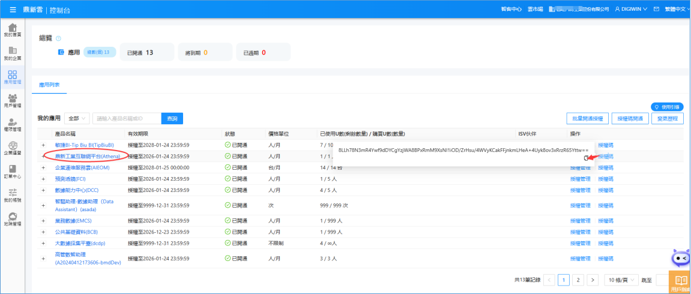The width and height of the screenshot is (691, 294).
Task: Select the 應用列表 tab
Action: [x=49, y=85]
